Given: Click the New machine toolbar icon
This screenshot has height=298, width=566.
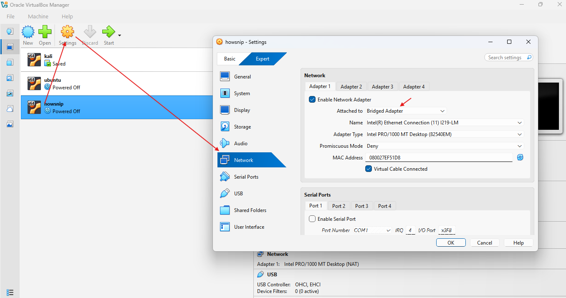Looking at the screenshot, I should coord(28,32).
